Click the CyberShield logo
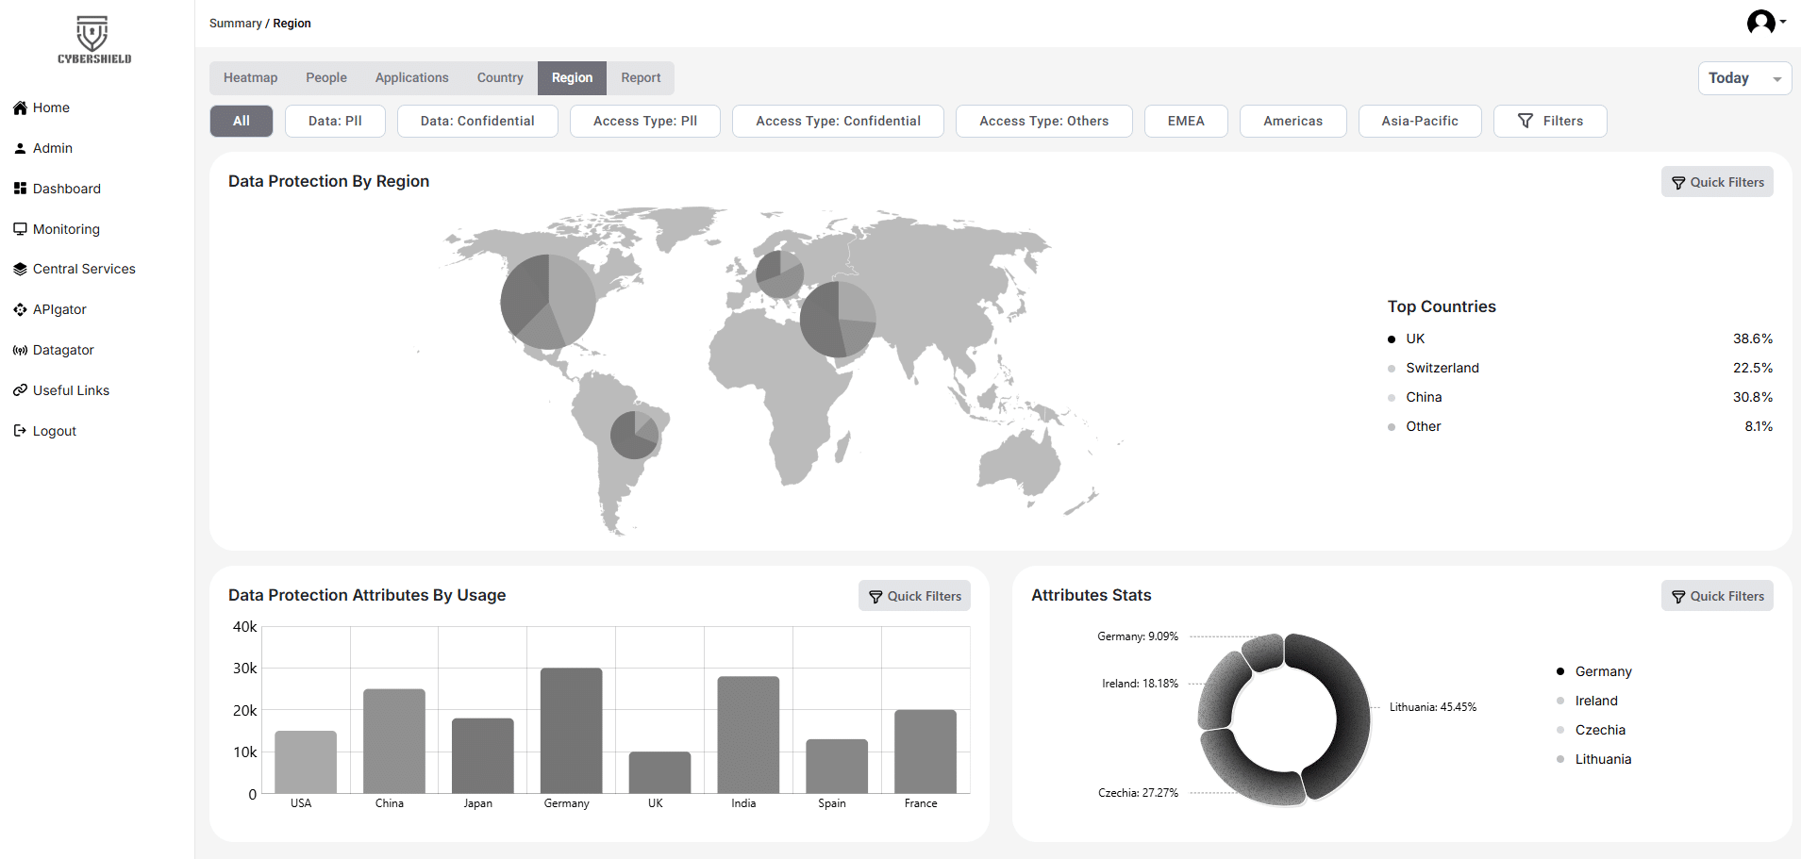Image resolution: width=1801 pixels, height=859 pixels. (93, 40)
